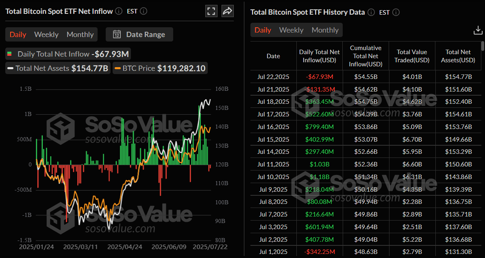Click the green $799.40M inflow value

click(320, 127)
